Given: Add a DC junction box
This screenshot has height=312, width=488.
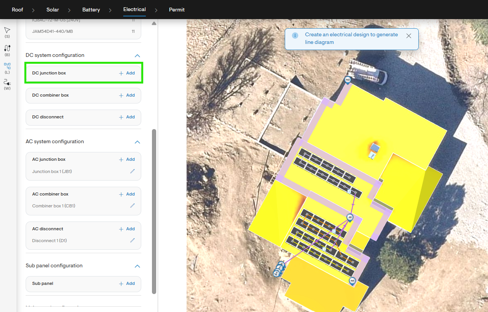Looking at the screenshot, I should [x=127, y=73].
